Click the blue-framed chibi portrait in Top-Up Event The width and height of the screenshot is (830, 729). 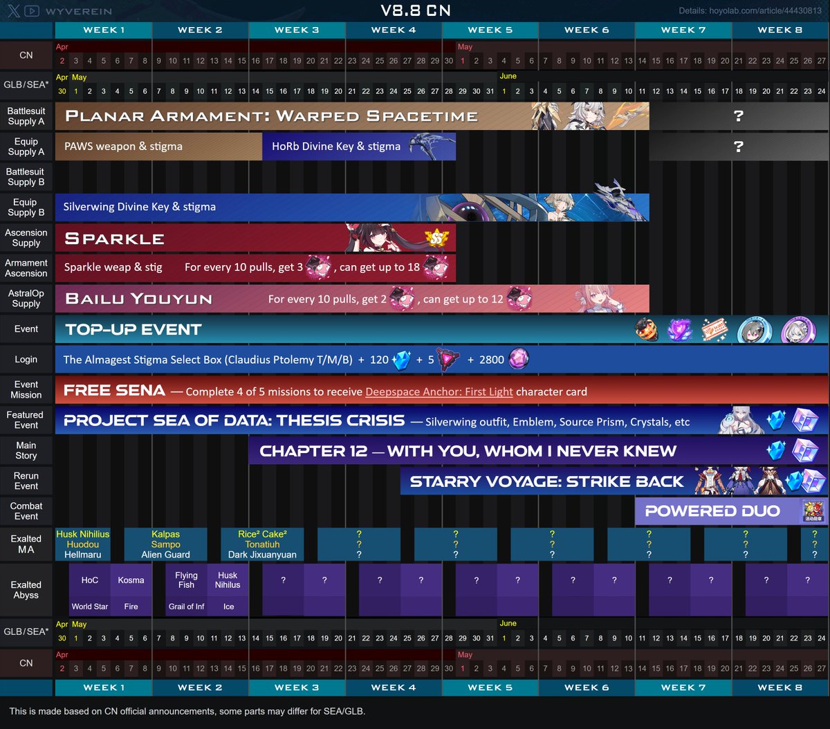pyautogui.click(x=753, y=330)
